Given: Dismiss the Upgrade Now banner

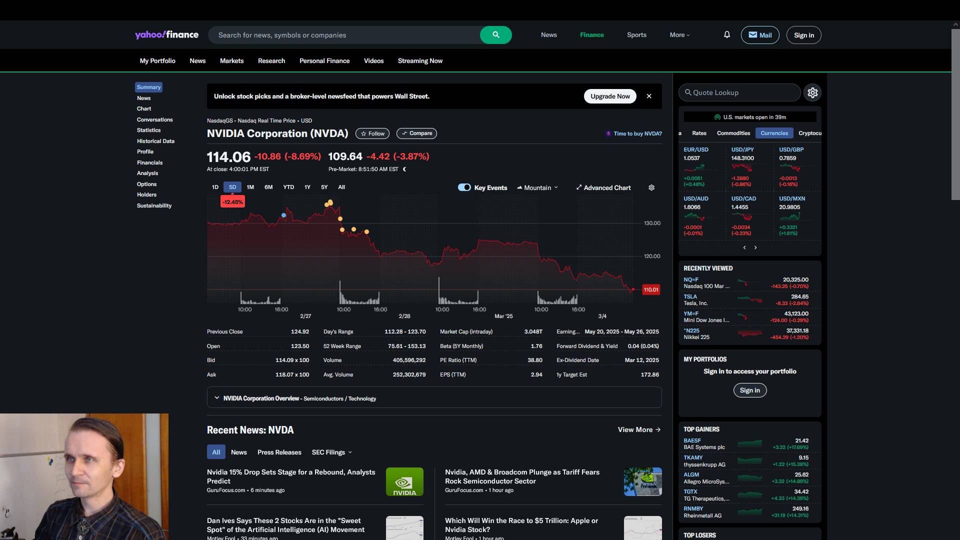Looking at the screenshot, I should point(649,96).
